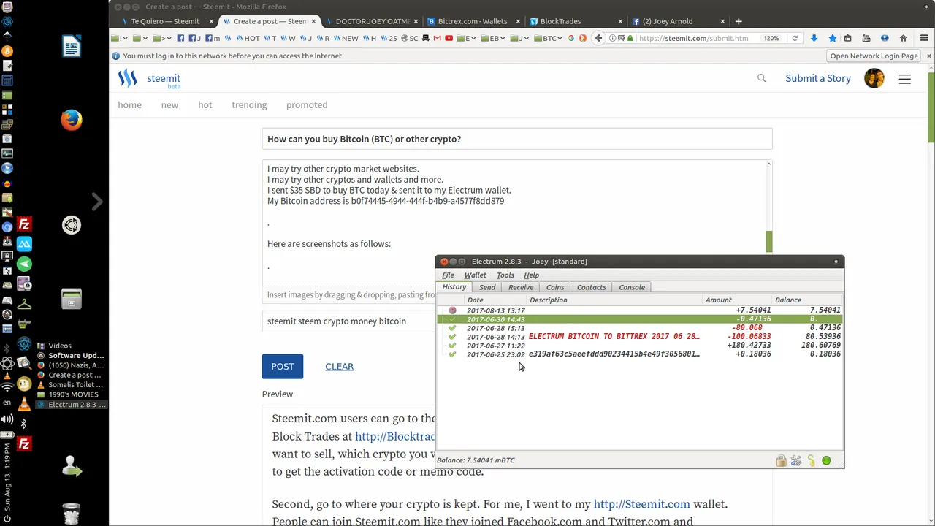Dismiss the network login notification bar
The height and width of the screenshot is (526, 935).
click(929, 56)
